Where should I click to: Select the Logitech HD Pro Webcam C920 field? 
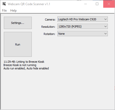coord(82,19)
